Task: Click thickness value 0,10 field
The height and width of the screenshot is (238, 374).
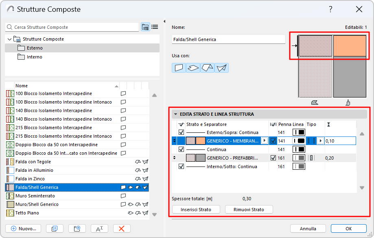Action: (x=340, y=141)
